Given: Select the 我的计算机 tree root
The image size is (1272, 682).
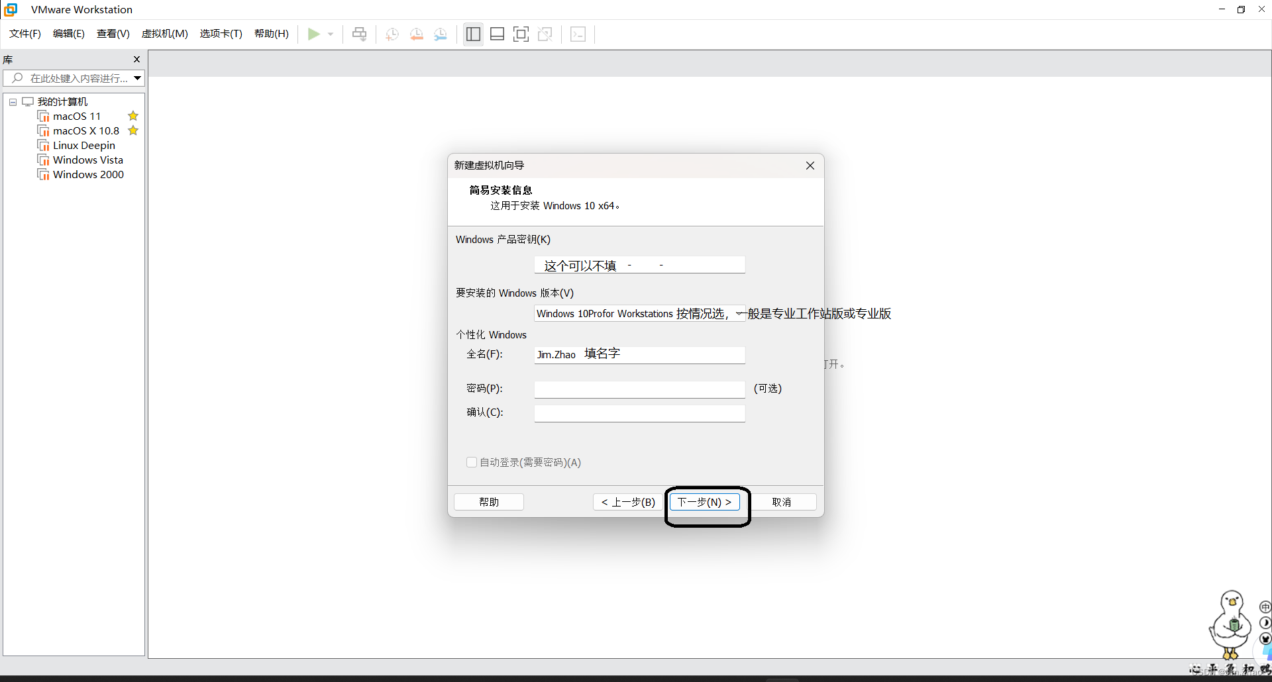Looking at the screenshot, I should [62, 101].
